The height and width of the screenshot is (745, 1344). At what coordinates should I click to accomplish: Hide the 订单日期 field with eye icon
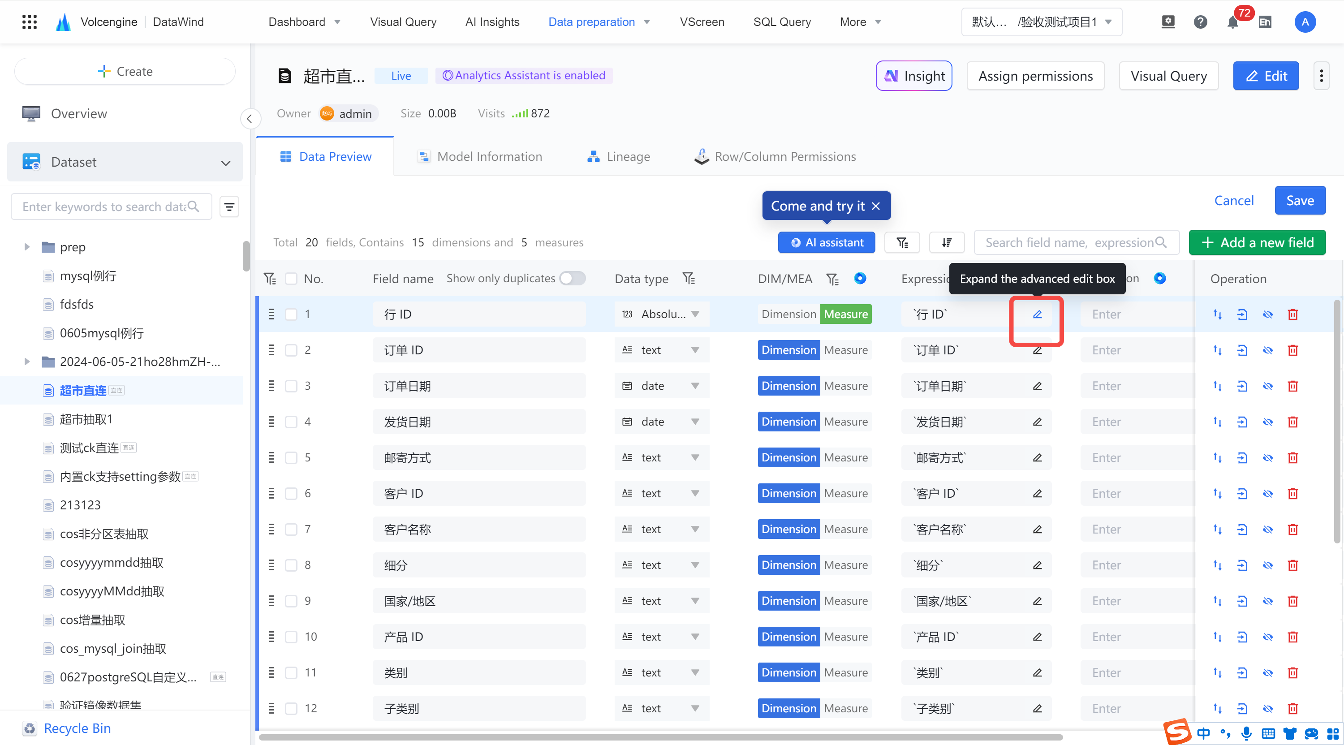[1267, 386]
